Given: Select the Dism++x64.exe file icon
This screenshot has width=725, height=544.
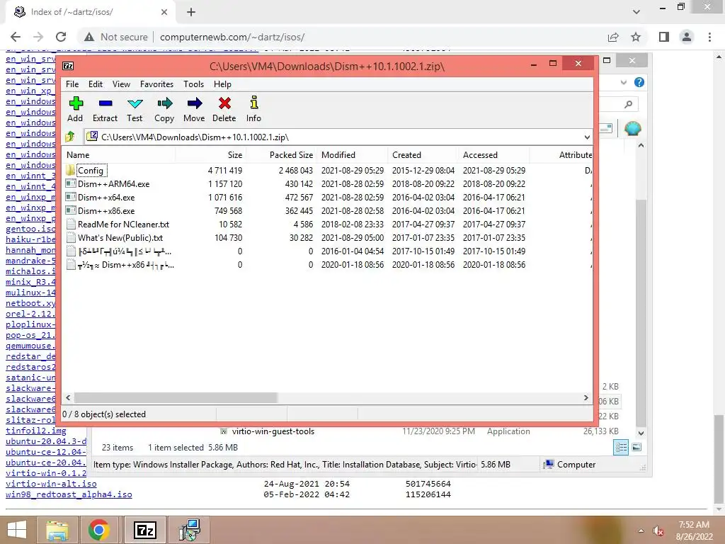Looking at the screenshot, I should (x=71, y=197).
